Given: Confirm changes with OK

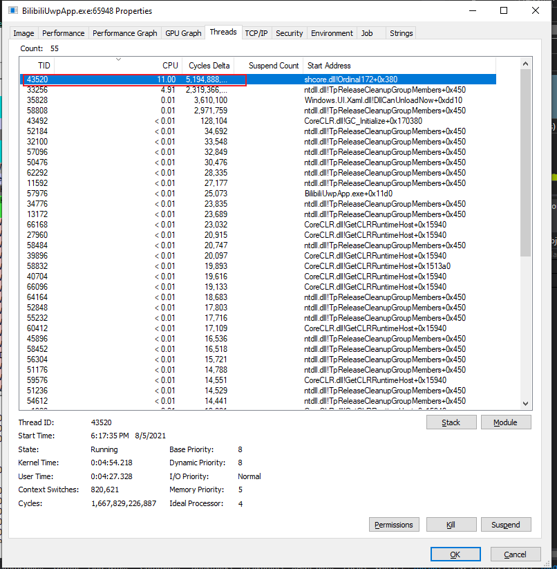Looking at the screenshot, I should click(455, 554).
